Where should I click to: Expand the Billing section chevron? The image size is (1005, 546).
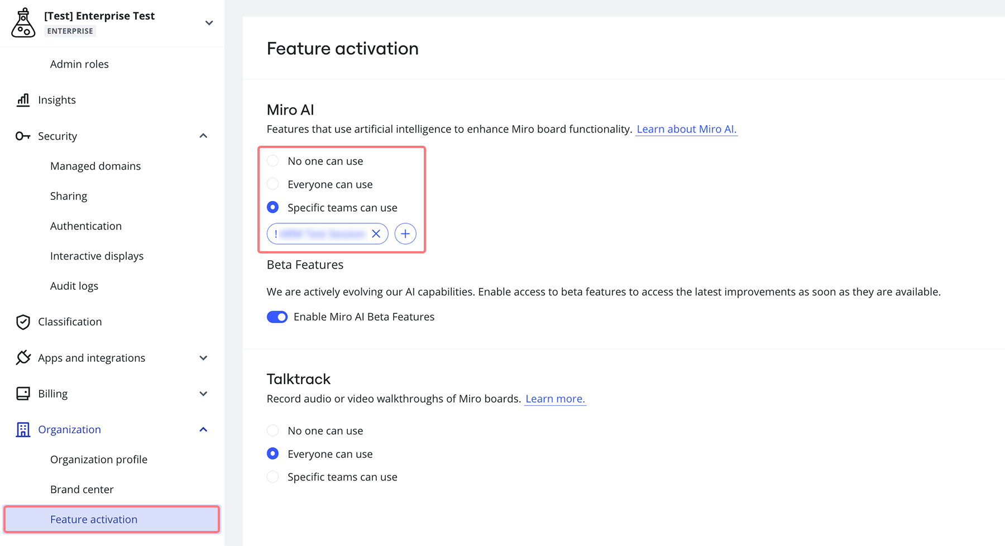[203, 393]
